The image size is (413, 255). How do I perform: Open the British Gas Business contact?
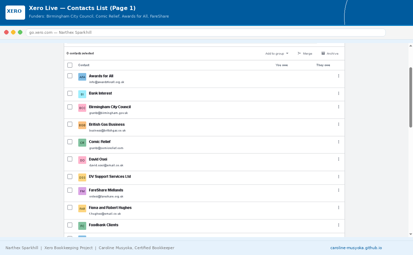click(x=107, y=124)
